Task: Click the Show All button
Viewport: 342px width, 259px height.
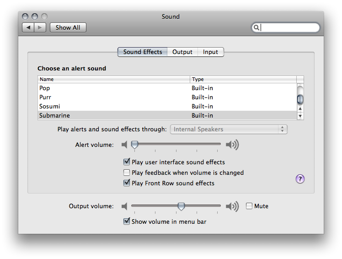Action: pyautogui.click(x=68, y=27)
